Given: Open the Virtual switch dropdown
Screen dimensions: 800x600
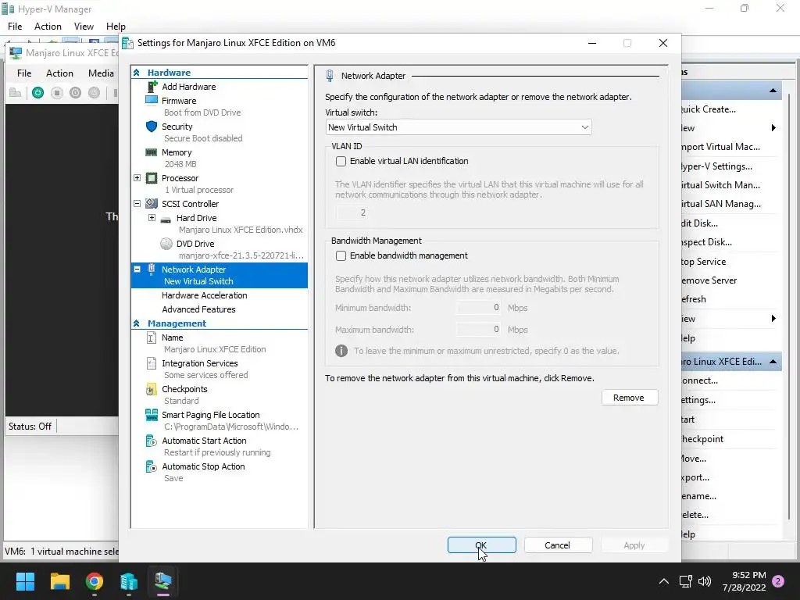Looking at the screenshot, I should [x=458, y=127].
